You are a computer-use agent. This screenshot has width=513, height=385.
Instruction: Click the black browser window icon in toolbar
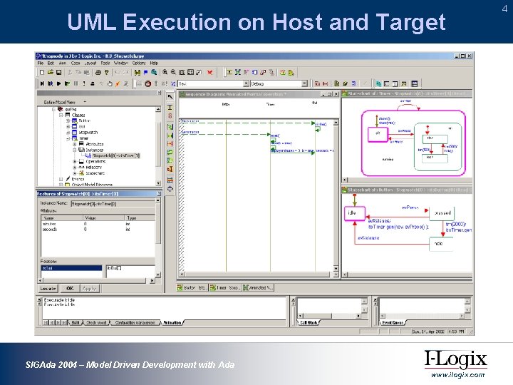415,84
